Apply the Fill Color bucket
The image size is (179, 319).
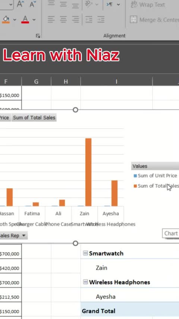(6, 19)
